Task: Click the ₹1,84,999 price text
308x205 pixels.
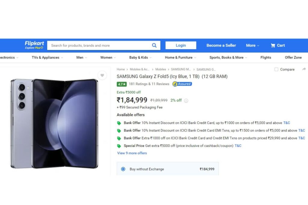Action: click(132, 100)
